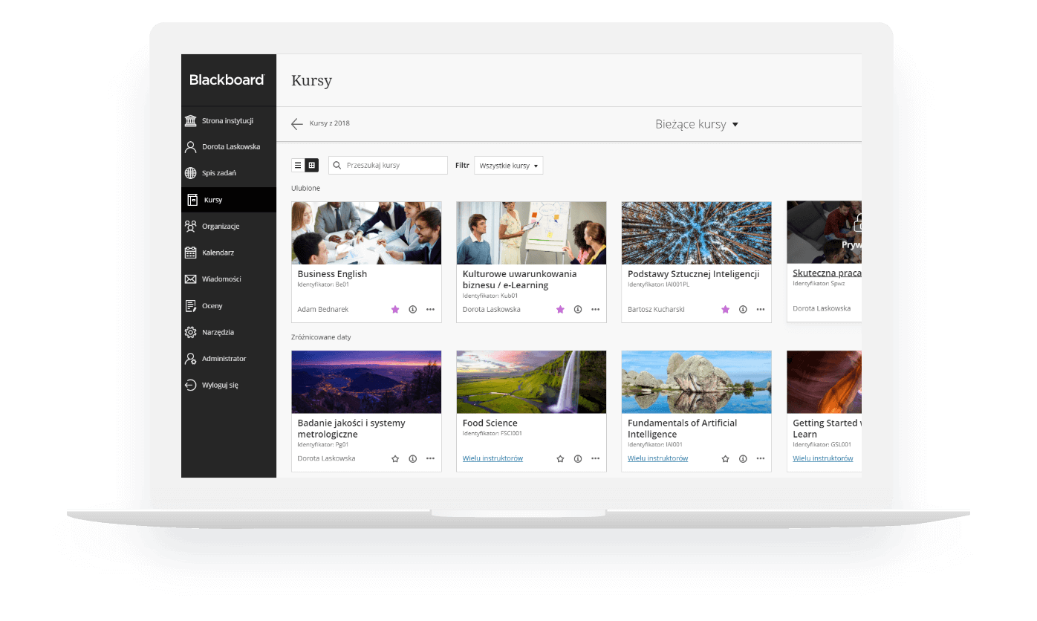Image resolution: width=1037 pixels, height=621 pixels.
Task: Select Organizacje menu item
Action: coord(229,226)
